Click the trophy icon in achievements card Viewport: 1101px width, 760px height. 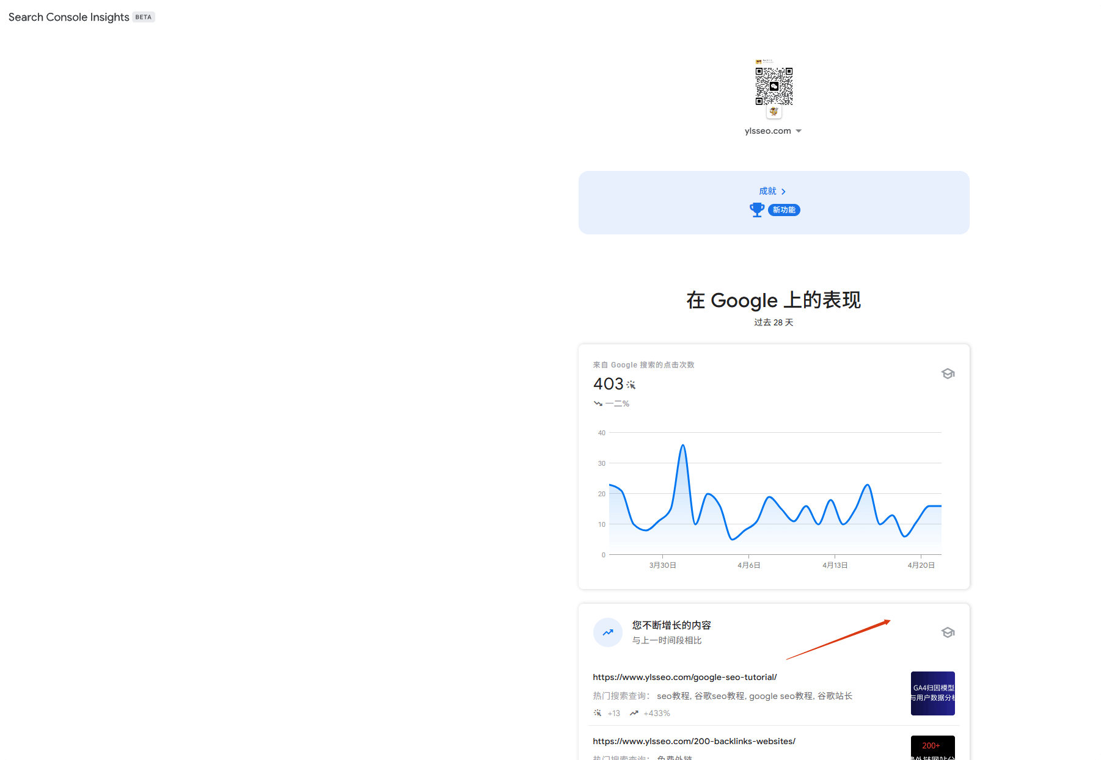pyautogui.click(x=757, y=210)
